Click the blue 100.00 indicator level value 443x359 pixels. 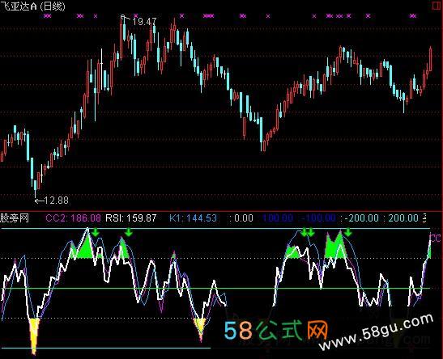point(278,218)
